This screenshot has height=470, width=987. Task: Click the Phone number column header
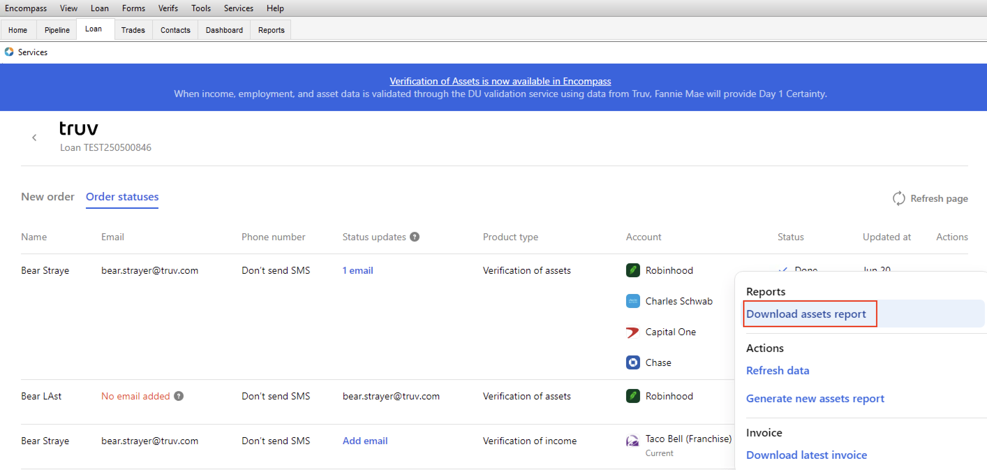(274, 237)
